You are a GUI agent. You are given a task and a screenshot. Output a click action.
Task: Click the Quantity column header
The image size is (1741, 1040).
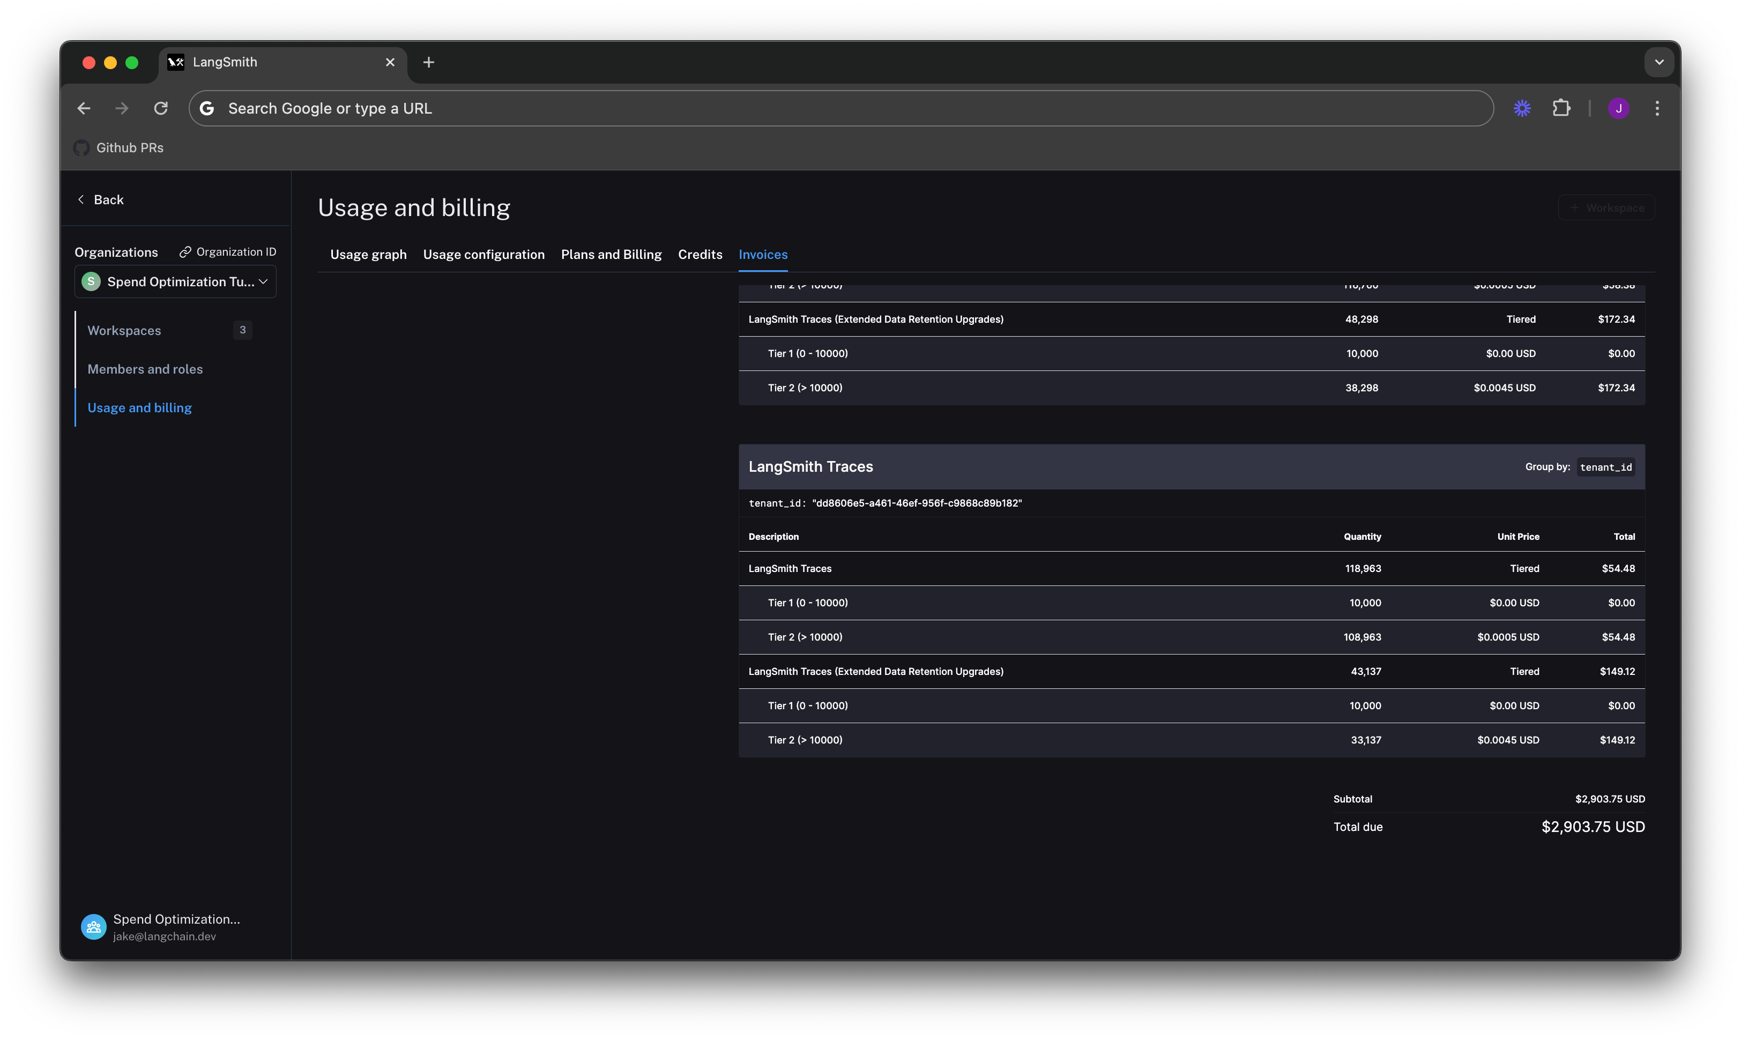[1362, 537]
